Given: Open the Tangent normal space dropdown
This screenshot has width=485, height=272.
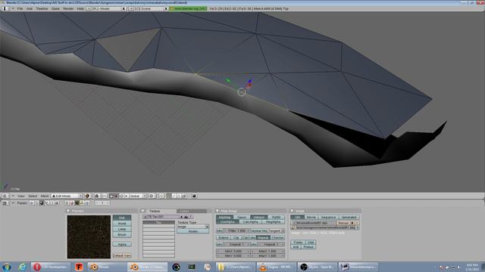Looking at the screenshot, I should pyautogui.click(x=276, y=230).
